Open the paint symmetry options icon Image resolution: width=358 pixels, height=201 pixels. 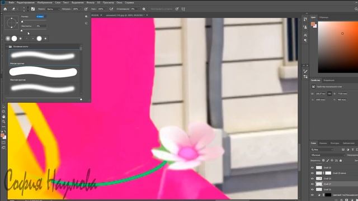tap(183, 9)
